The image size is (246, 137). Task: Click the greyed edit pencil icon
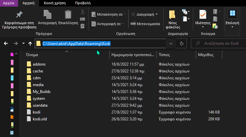tap(215, 19)
